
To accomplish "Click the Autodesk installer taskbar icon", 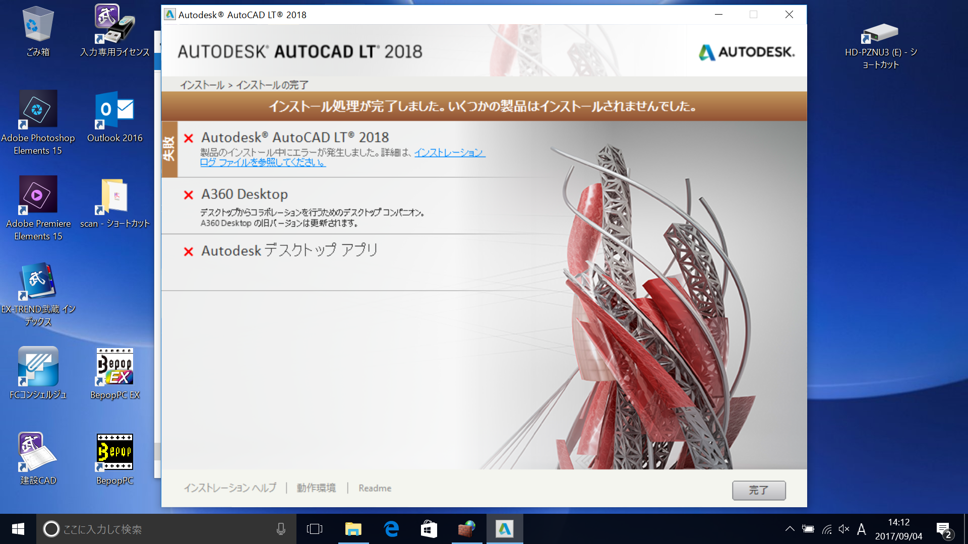I will [505, 529].
